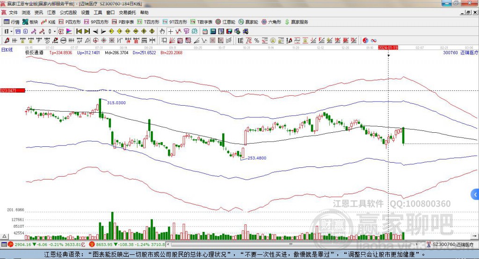Open the calculator icon
479x259 pixels.
pyautogui.click(x=213, y=31)
